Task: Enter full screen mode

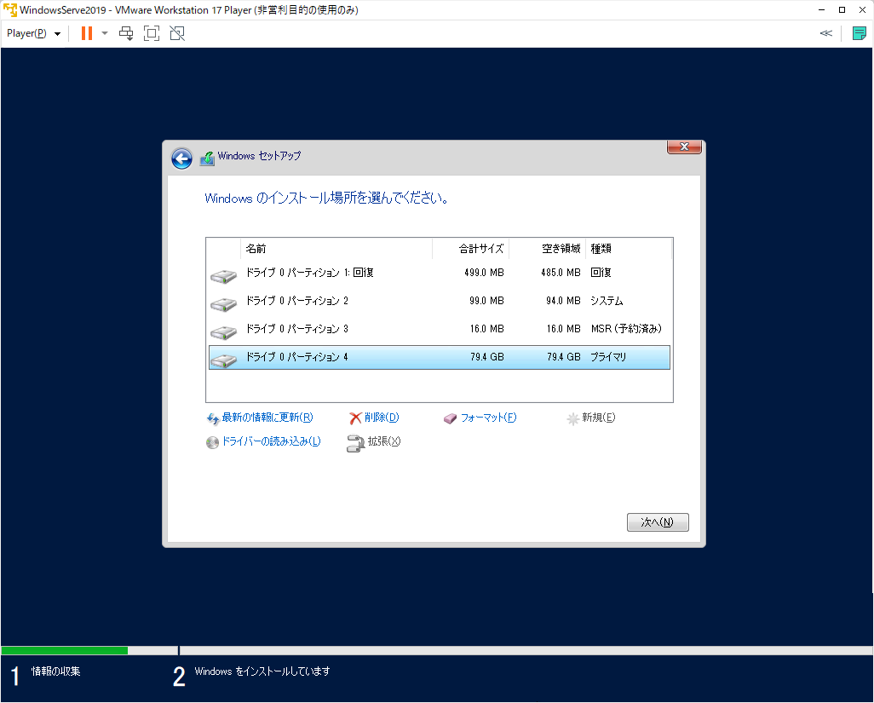Action: (152, 33)
